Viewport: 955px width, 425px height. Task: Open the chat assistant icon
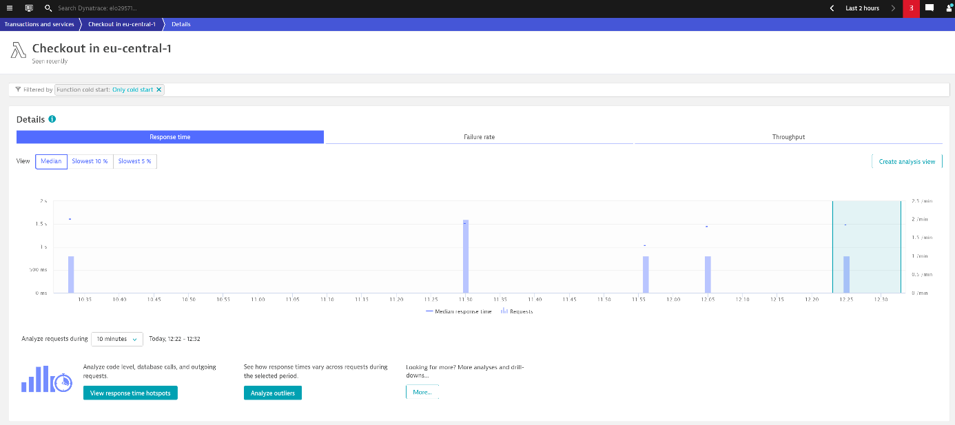pyautogui.click(x=930, y=8)
